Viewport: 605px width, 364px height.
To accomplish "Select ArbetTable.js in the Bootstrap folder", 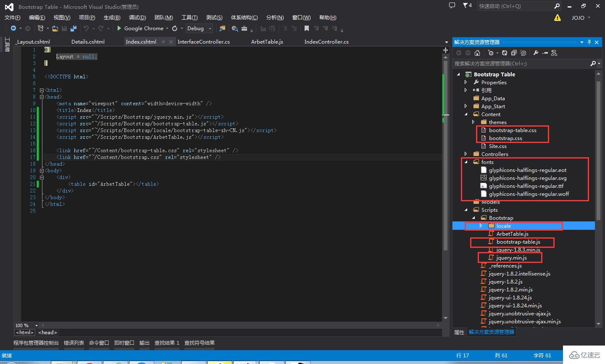I will click(513, 234).
